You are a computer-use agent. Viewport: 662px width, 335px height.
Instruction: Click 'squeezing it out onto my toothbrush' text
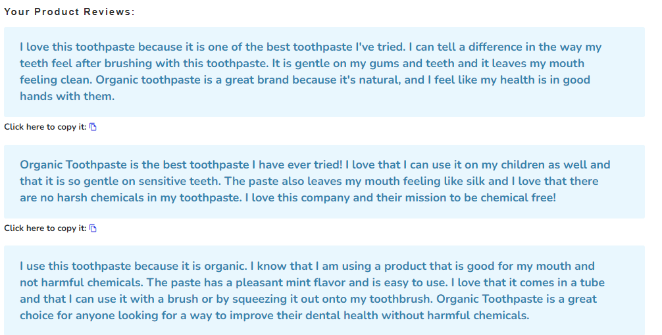click(x=333, y=299)
